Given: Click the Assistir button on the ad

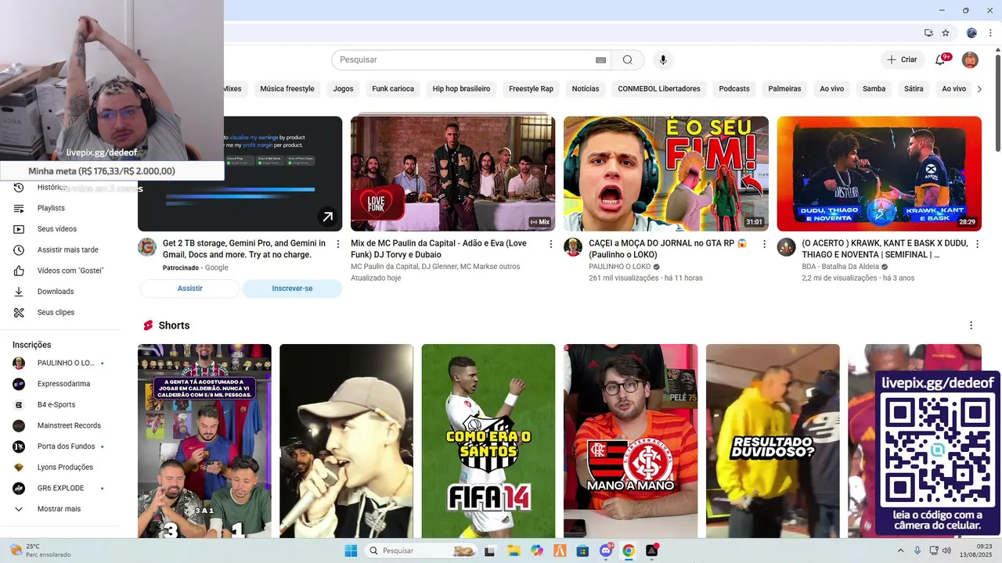Looking at the screenshot, I should click(x=189, y=289).
